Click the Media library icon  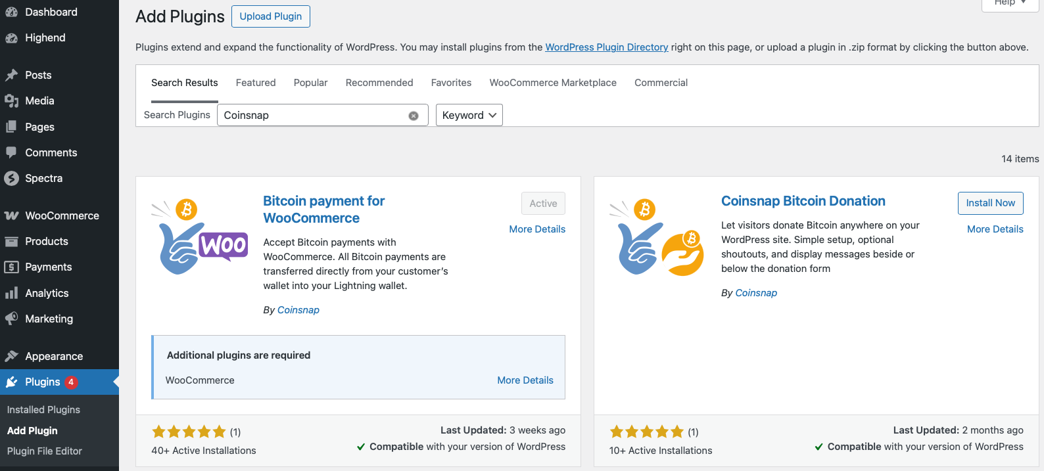coord(11,101)
